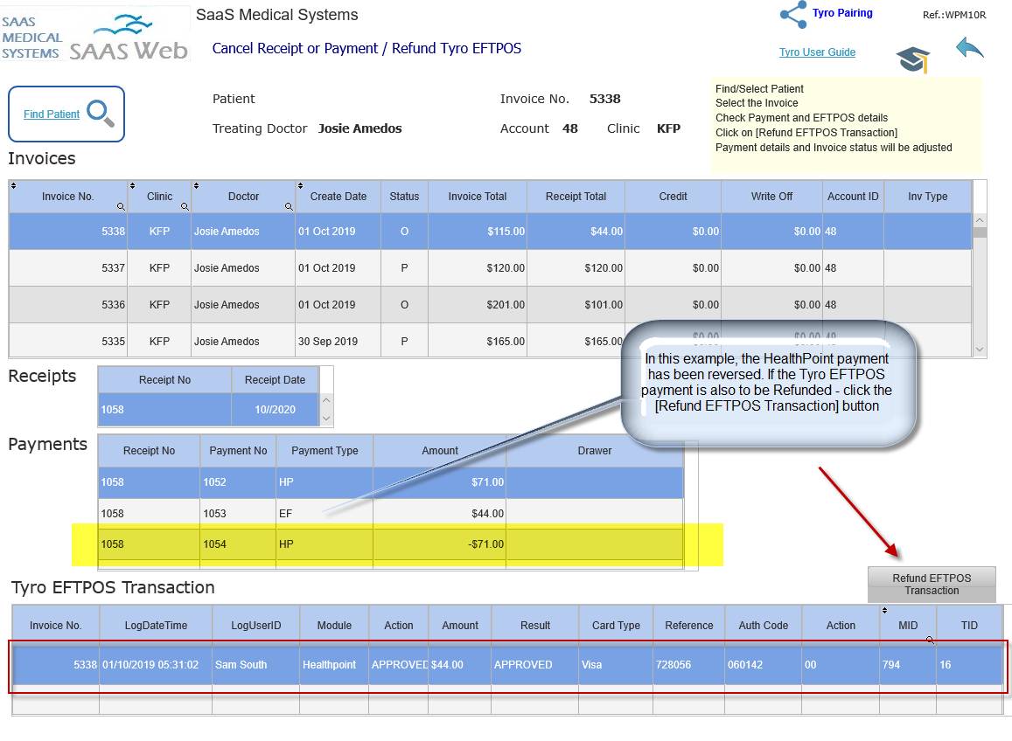Click the Write Off column header
This screenshot has height=741, width=1012.
click(x=772, y=197)
